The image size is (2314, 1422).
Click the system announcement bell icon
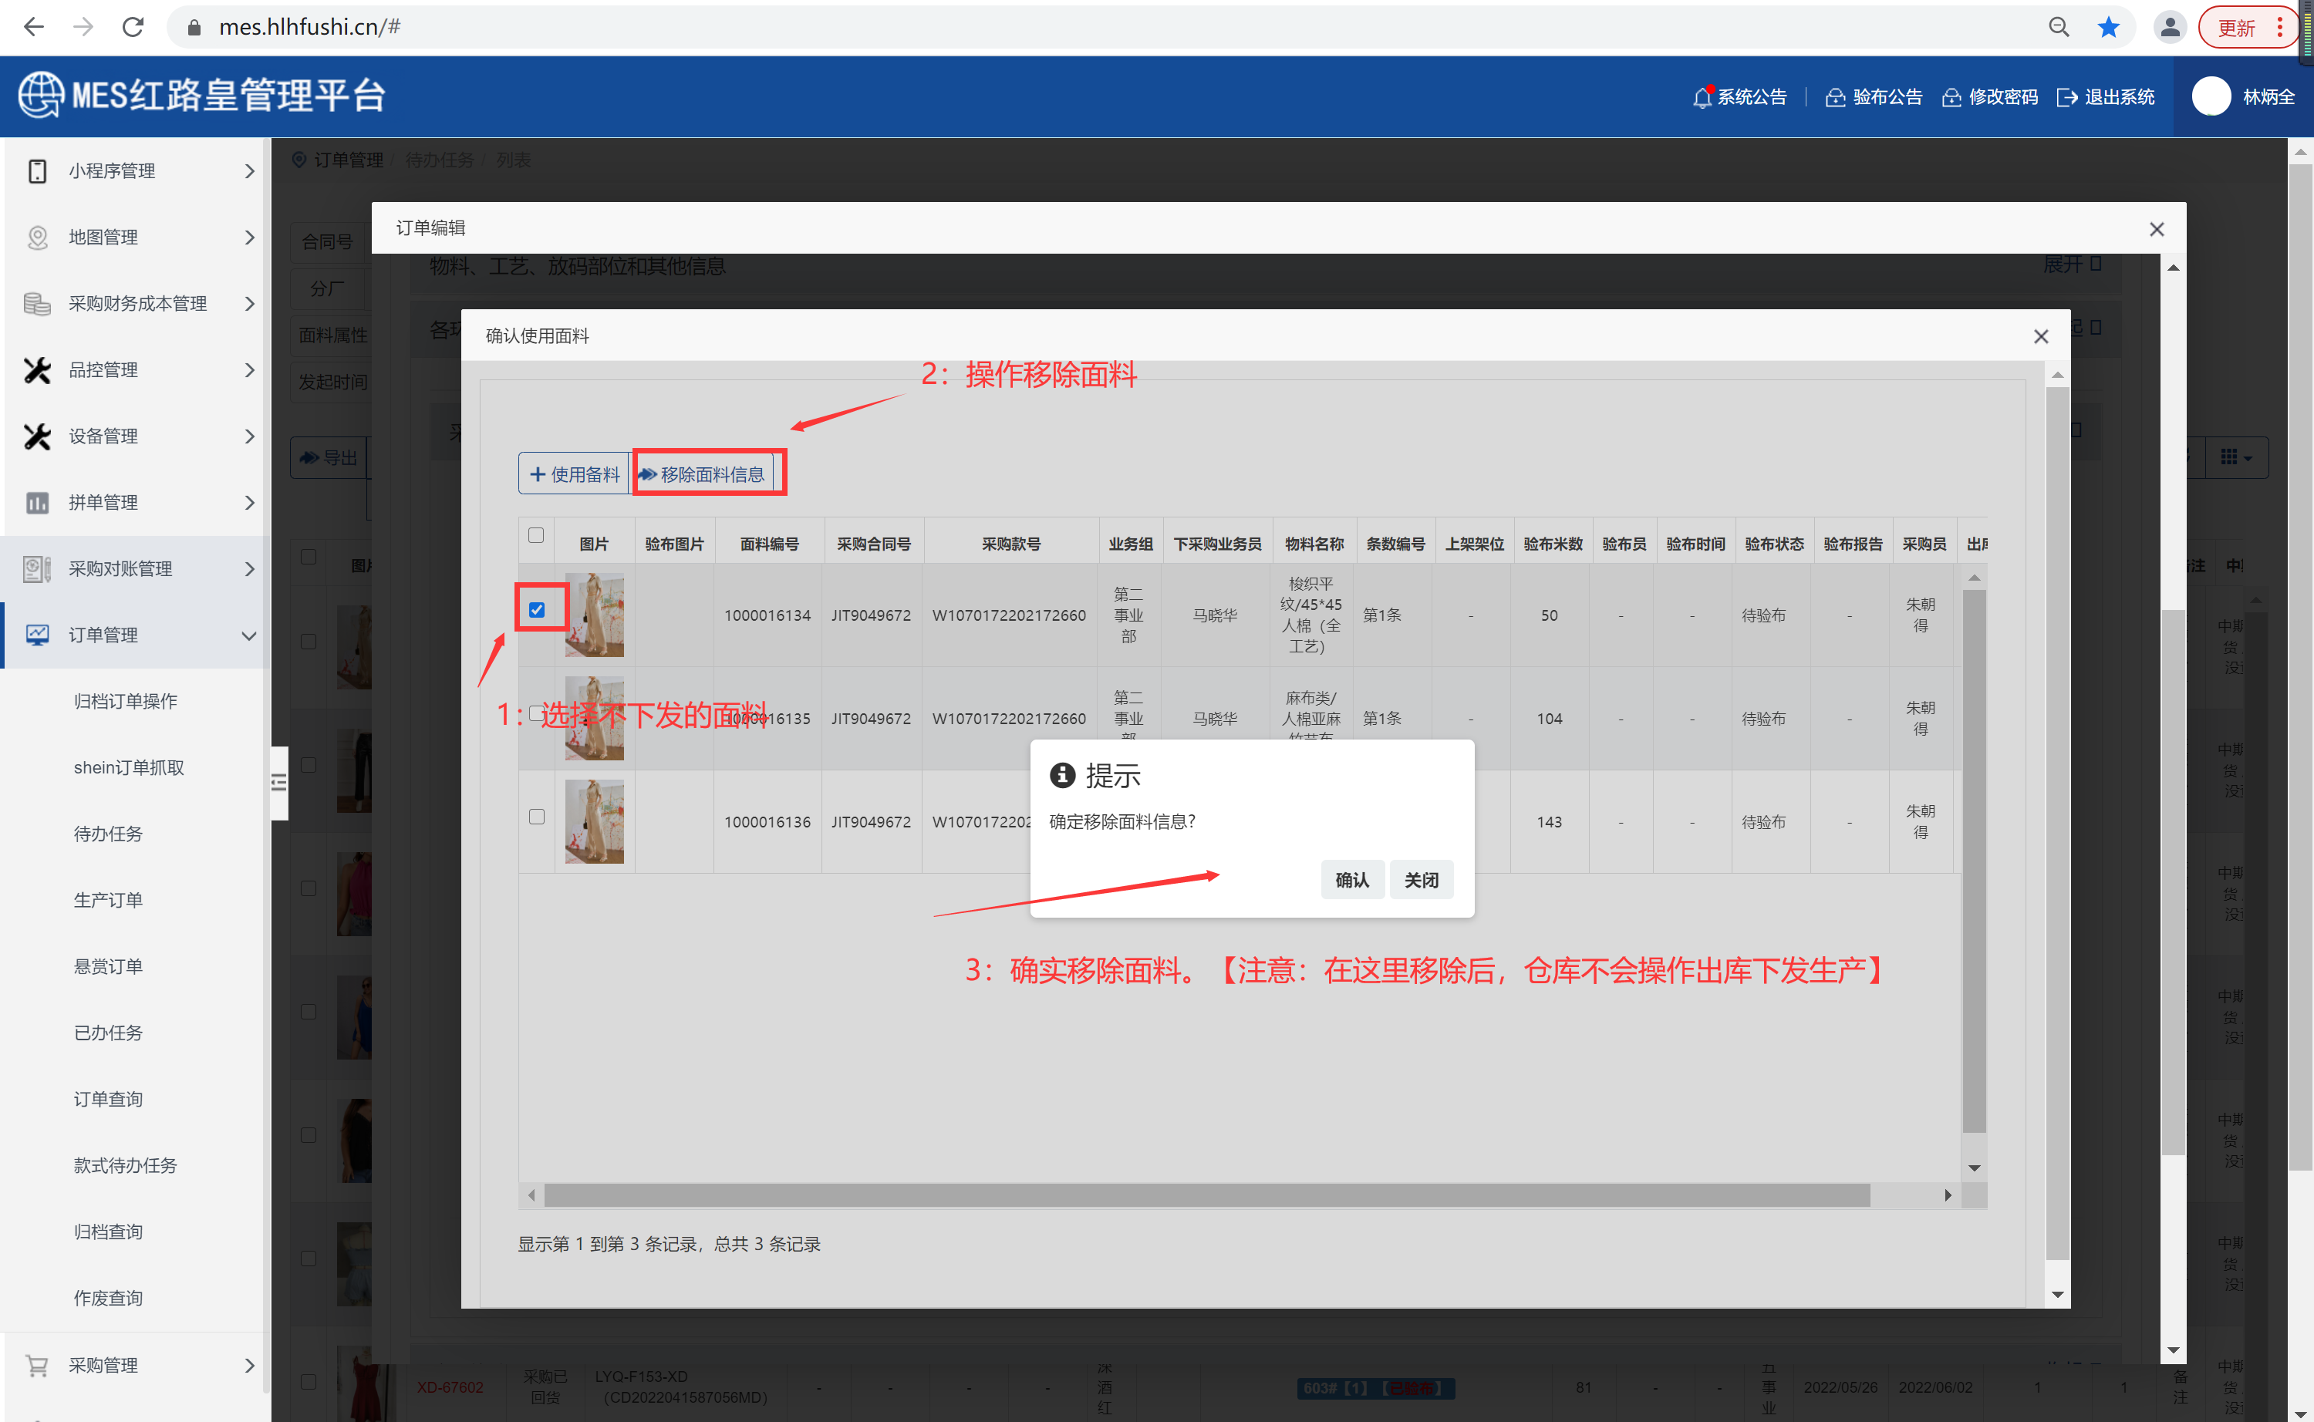point(1702,97)
